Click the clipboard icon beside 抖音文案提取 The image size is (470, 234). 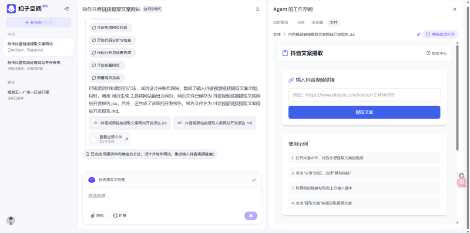pos(285,53)
